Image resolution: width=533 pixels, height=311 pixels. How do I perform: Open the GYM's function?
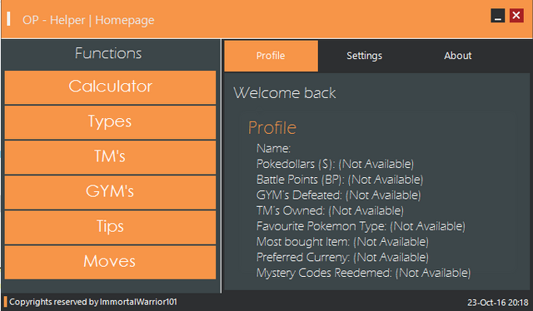point(110,192)
